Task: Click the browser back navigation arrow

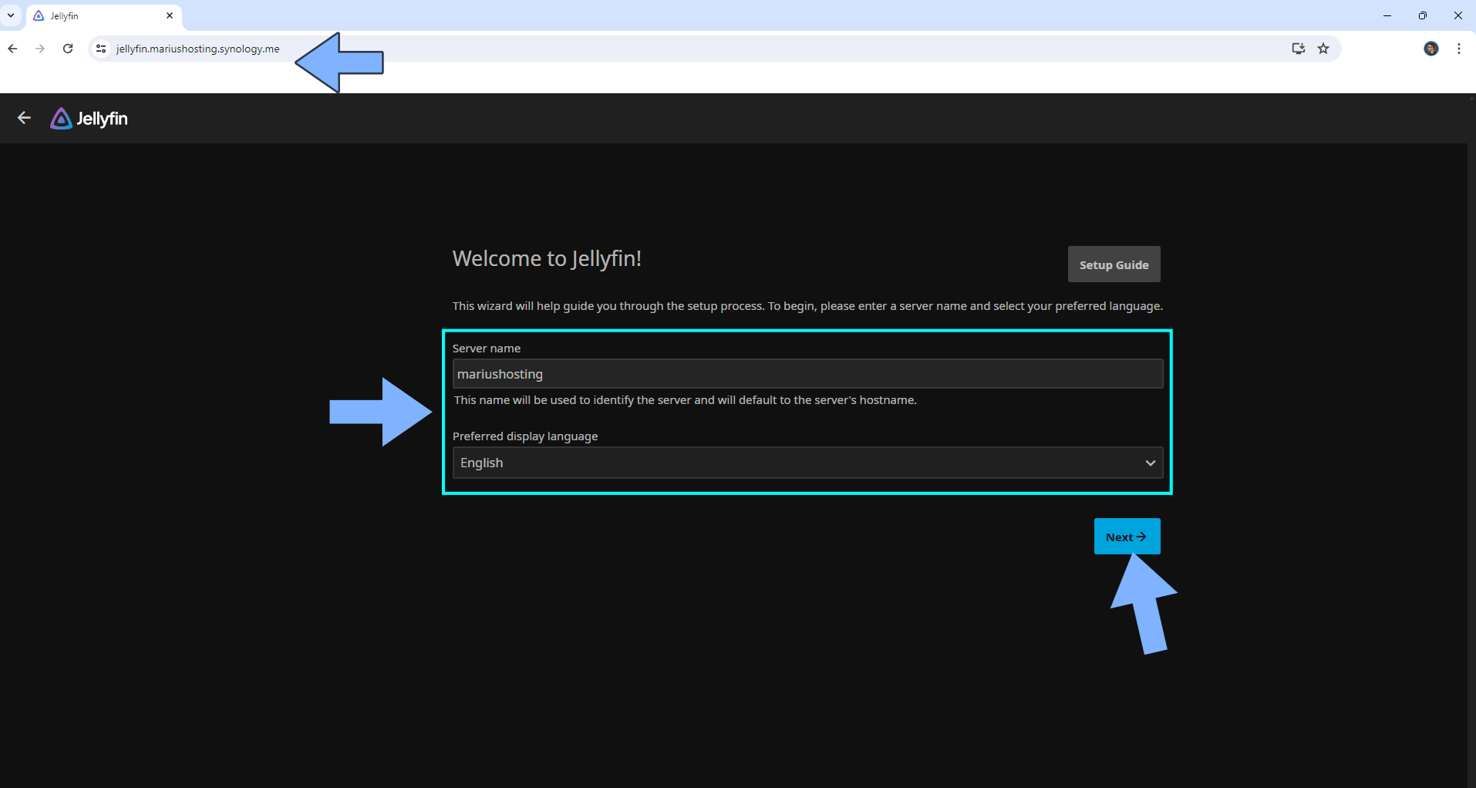Action: (12, 49)
